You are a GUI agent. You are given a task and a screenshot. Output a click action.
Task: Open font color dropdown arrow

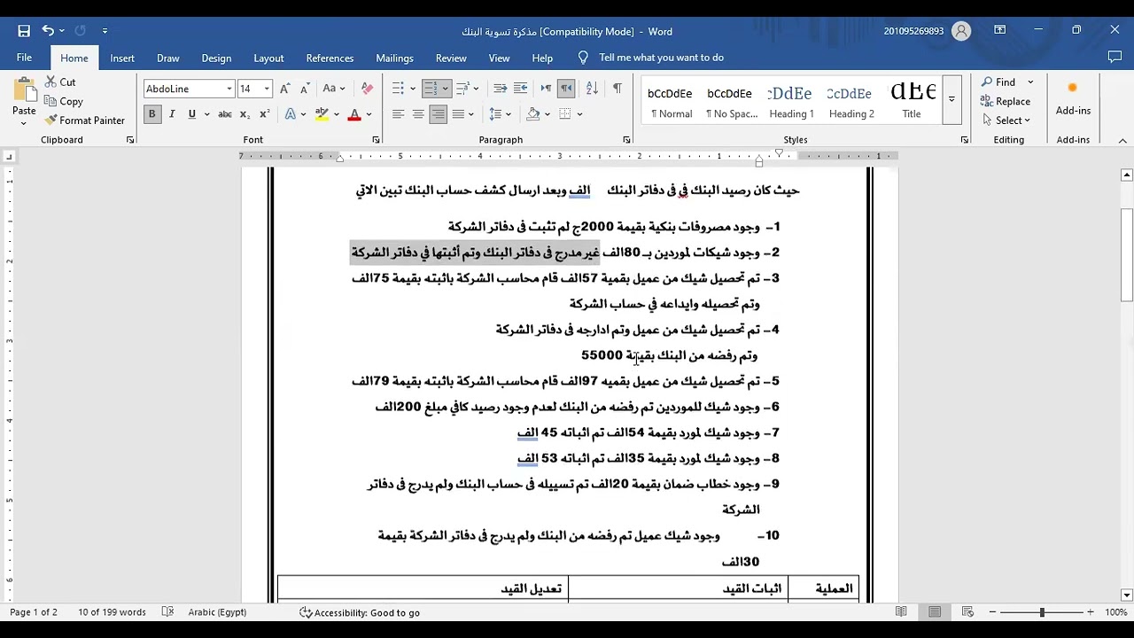[369, 114]
